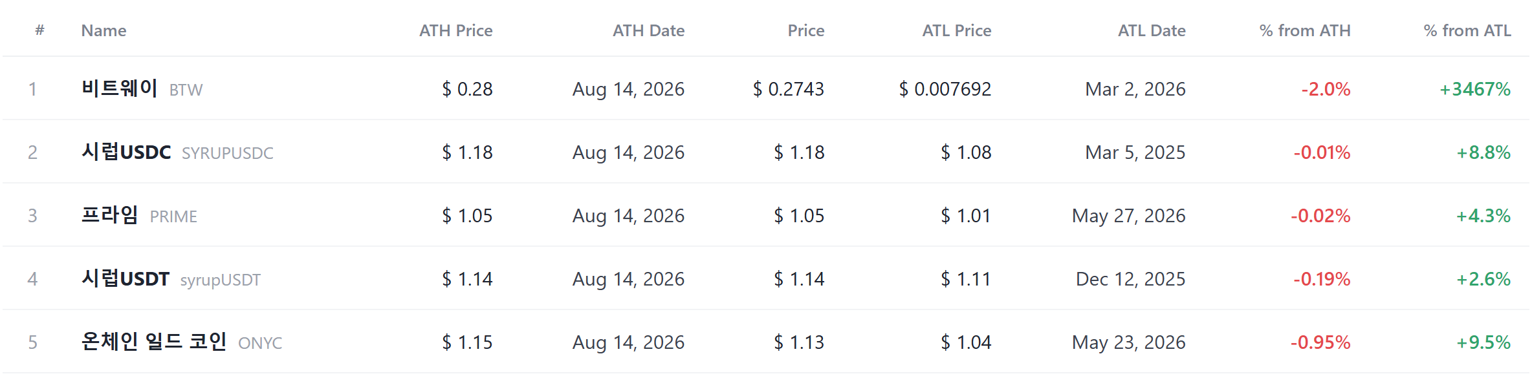Sort by ATL Date header

click(1152, 30)
